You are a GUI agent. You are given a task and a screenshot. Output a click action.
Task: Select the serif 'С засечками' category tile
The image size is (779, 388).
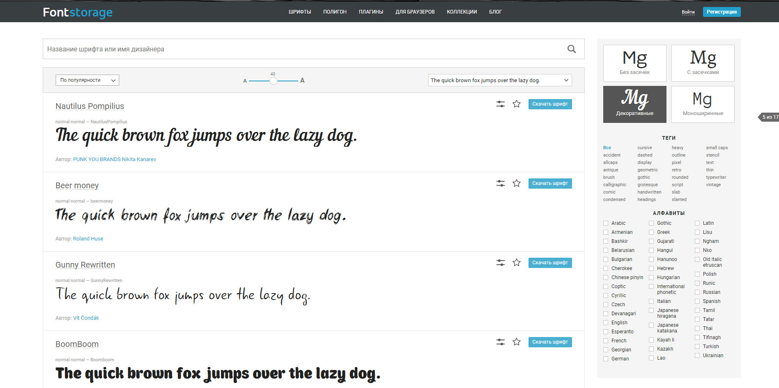point(703,63)
